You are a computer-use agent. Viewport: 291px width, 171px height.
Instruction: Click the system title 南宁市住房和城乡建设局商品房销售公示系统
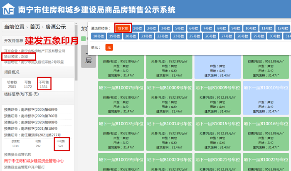tap(97, 10)
